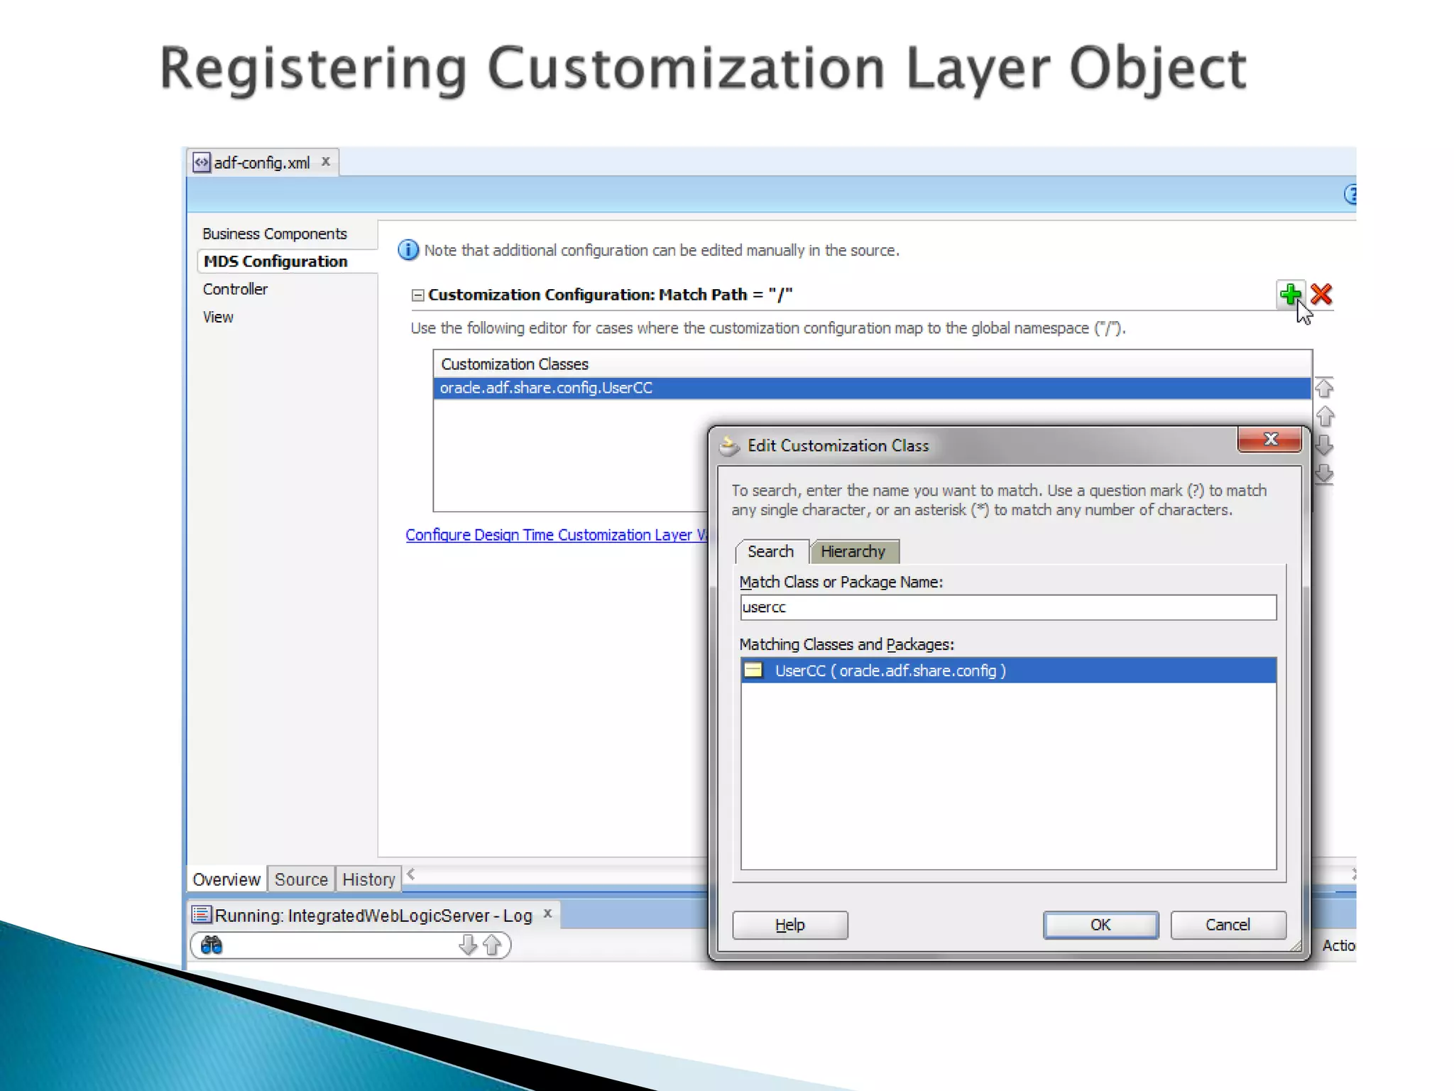Click the Match Class or Package Name field

coord(1007,607)
